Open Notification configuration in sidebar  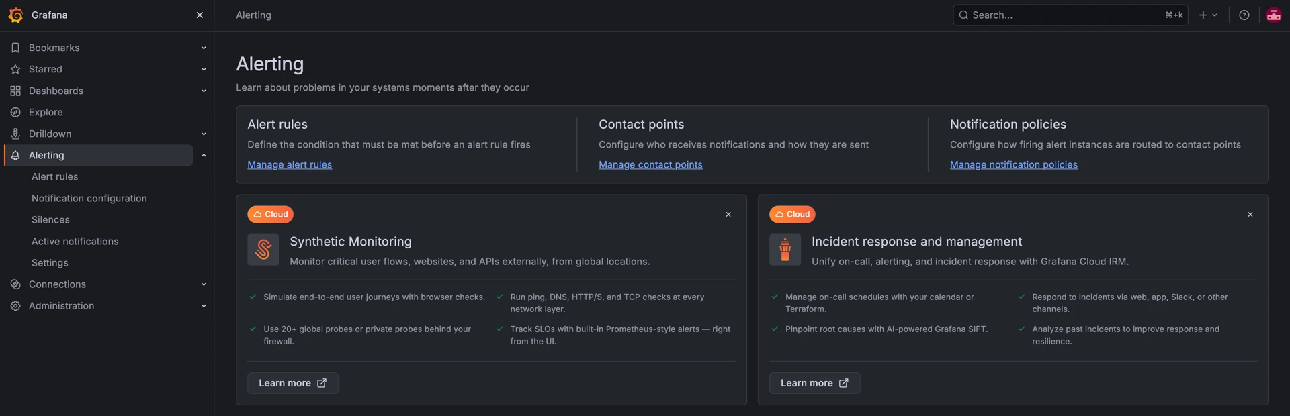(89, 198)
